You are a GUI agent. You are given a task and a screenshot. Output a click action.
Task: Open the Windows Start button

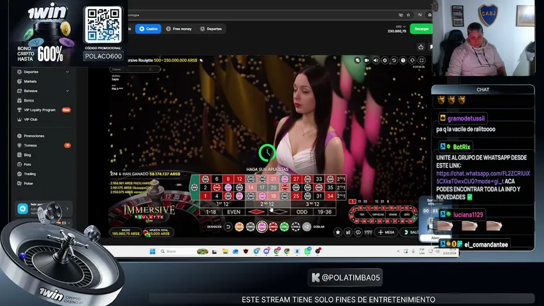[x=152, y=251]
